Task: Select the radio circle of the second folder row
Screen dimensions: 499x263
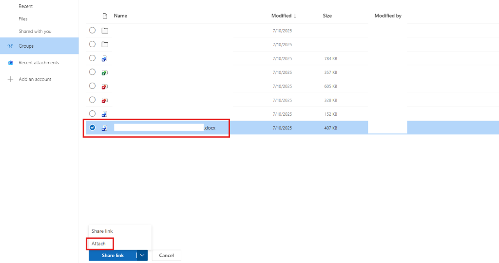Action: pyautogui.click(x=92, y=44)
